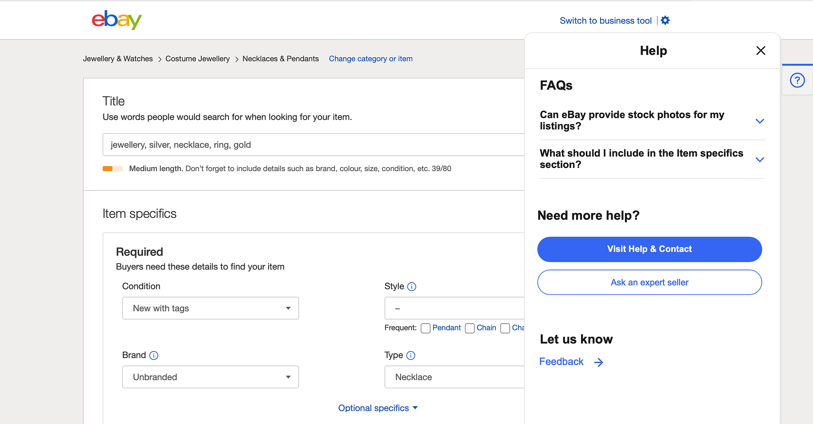
Task: Go to Necklaces & Pendants breadcrumb
Action: pyautogui.click(x=280, y=59)
